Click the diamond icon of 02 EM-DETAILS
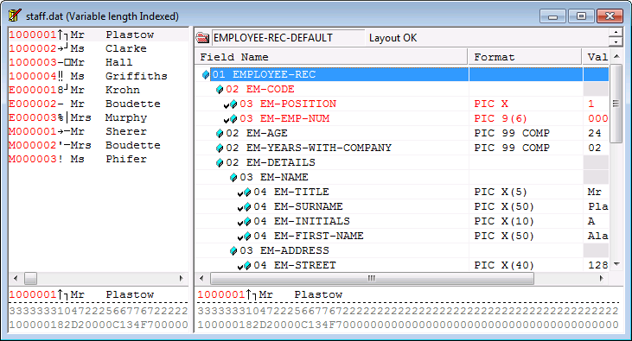 pos(220,162)
